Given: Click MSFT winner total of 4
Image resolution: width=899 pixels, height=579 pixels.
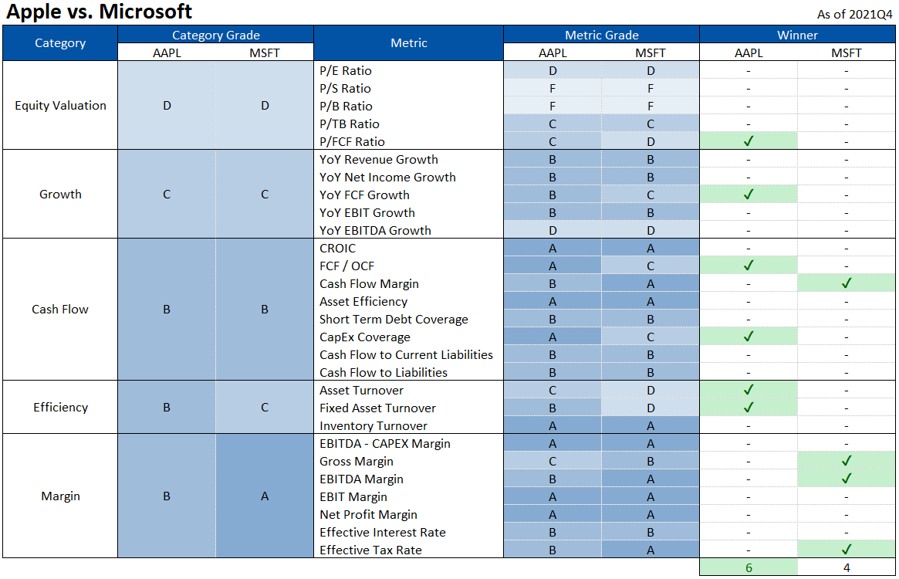Looking at the screenshot, I should point(847,567).
